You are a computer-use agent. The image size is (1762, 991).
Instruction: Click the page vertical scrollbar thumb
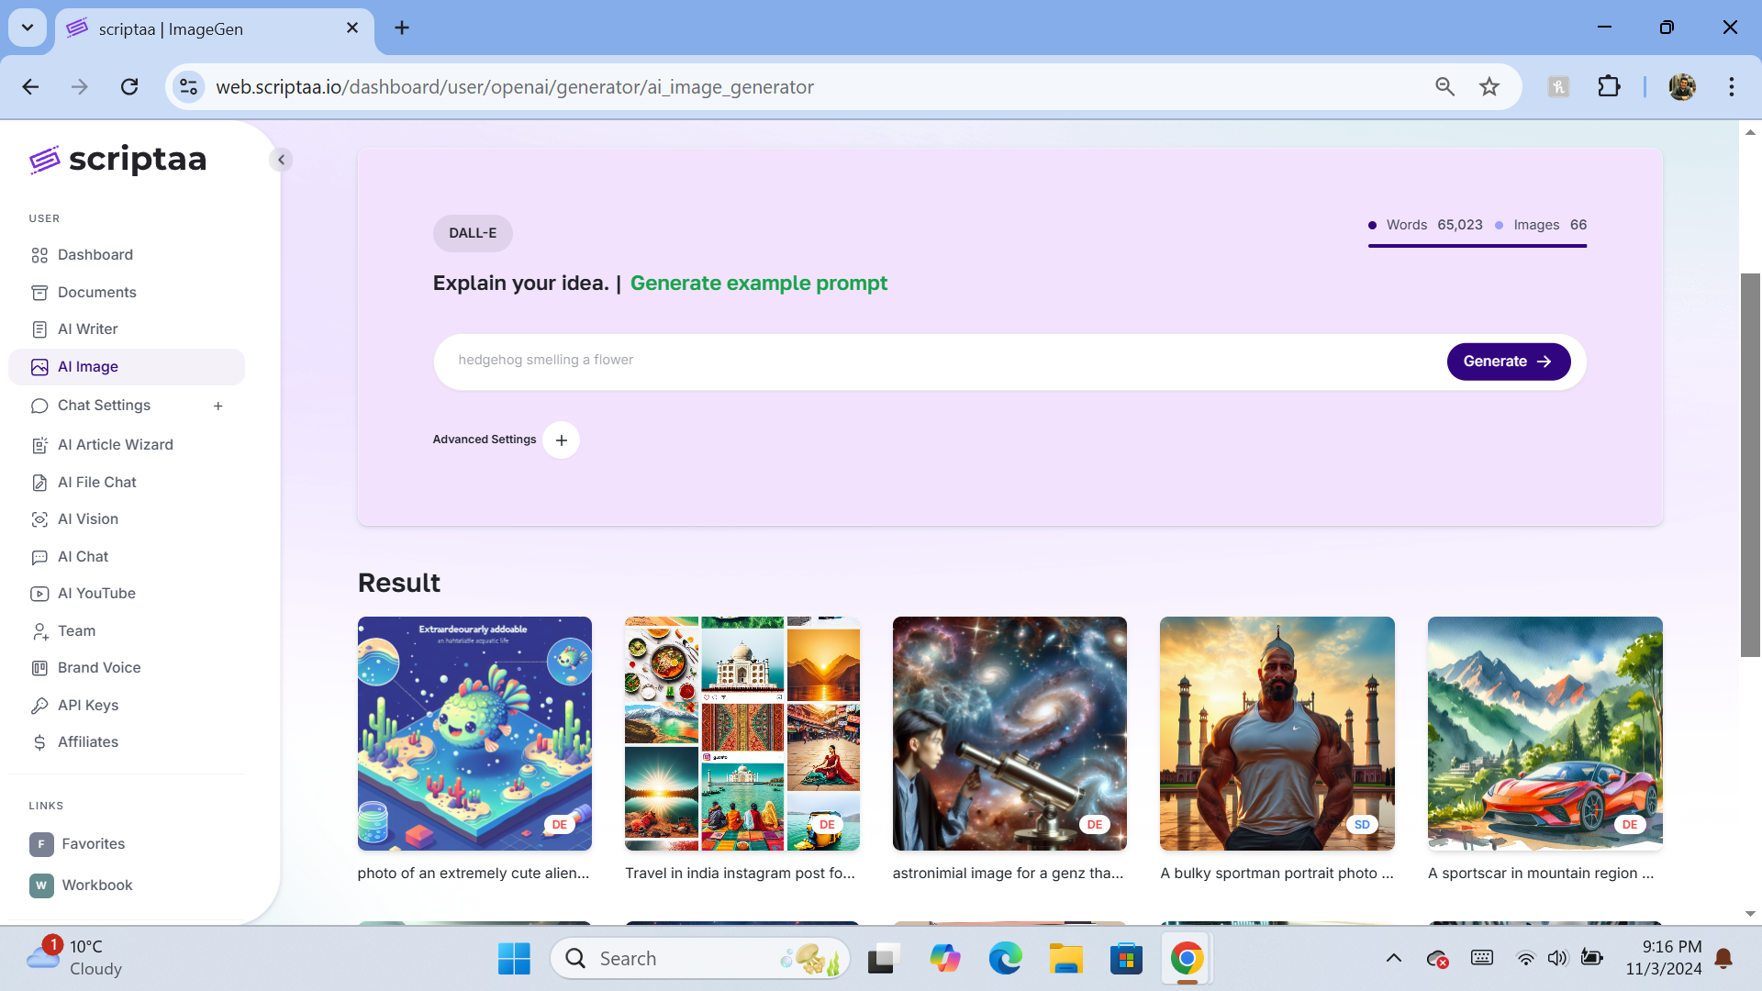(x=1750, y=463)
